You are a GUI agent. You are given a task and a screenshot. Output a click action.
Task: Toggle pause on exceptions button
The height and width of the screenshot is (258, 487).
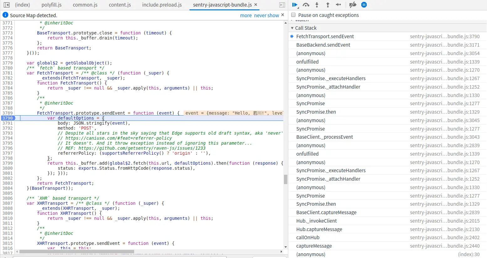pos(364,5)
